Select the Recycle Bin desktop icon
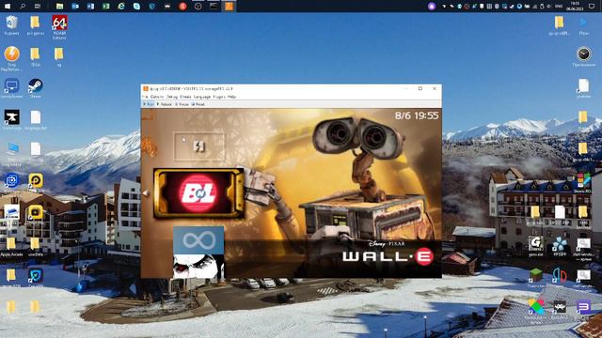The height and width of the screenshot is (338, 602). 11,25
